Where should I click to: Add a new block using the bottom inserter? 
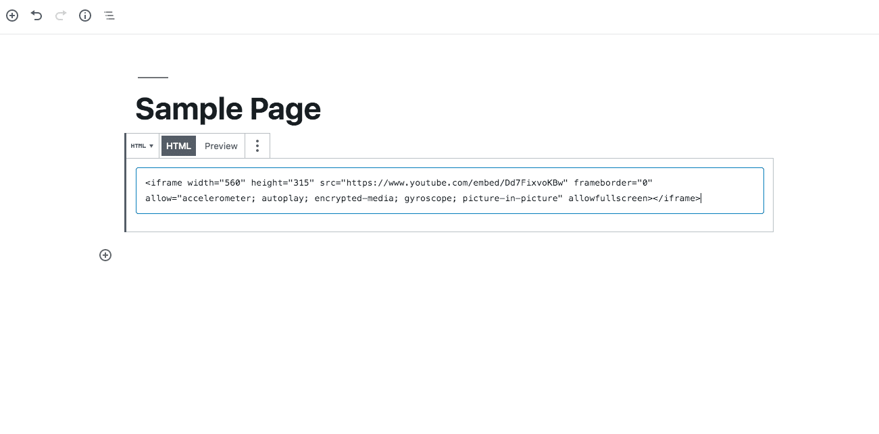point(105,255)
